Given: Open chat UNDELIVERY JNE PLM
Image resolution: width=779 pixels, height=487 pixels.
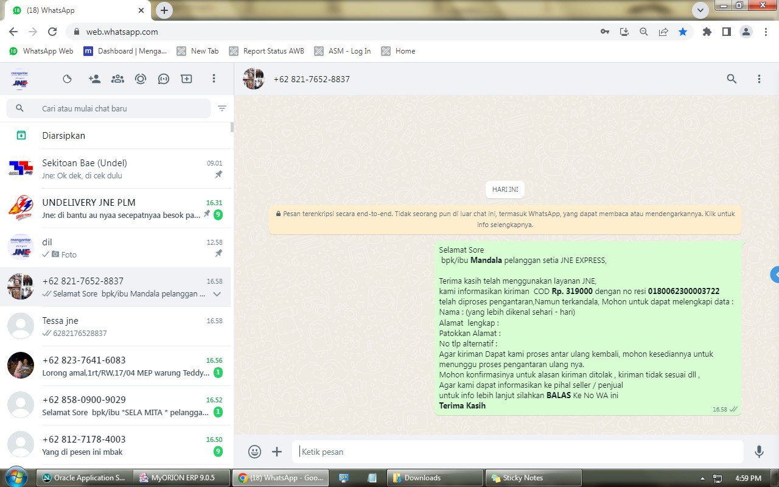Looking at the screenshot, I should coord(116,208).
